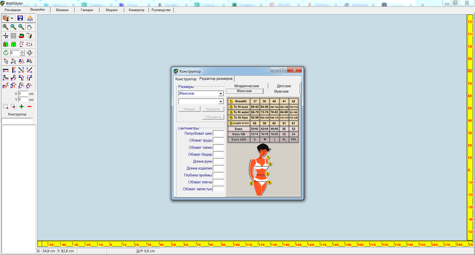This screenshot has width=475, height=255.
Task: Click the blue floppy disk save icon
Action: coord(20,18)
